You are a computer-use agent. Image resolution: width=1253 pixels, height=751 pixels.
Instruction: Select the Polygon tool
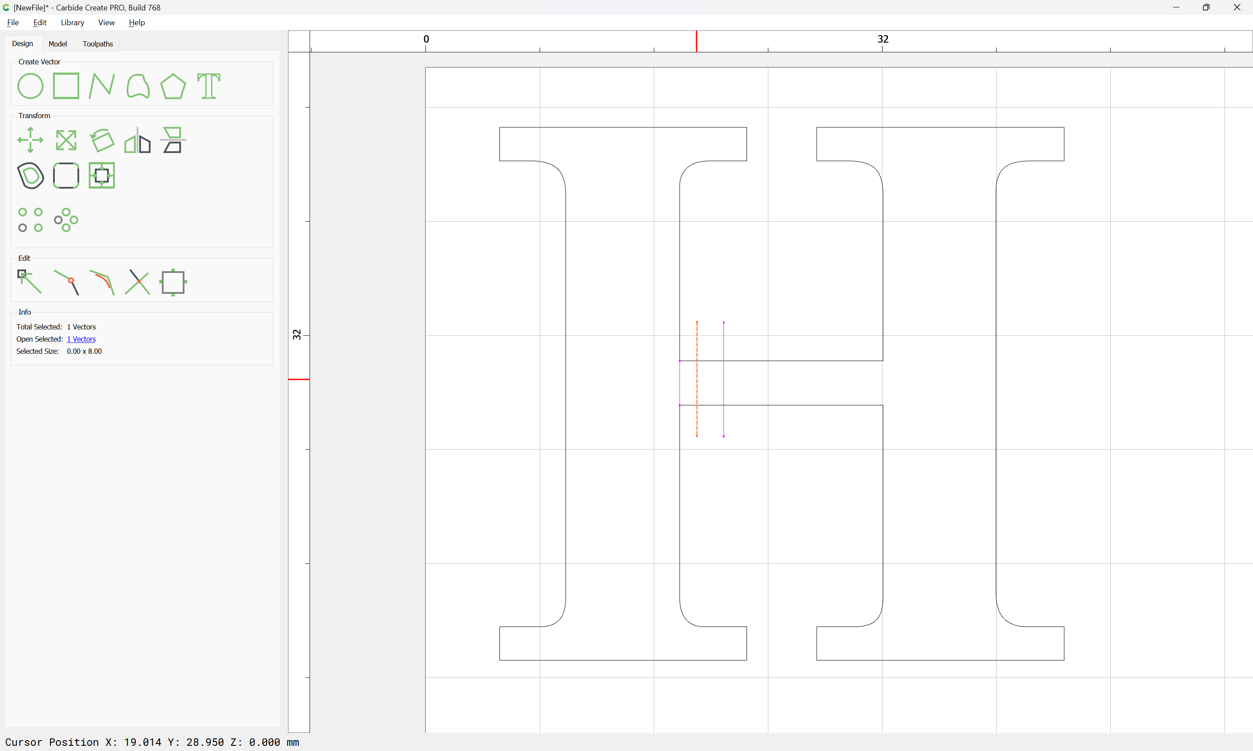[173, 86]
